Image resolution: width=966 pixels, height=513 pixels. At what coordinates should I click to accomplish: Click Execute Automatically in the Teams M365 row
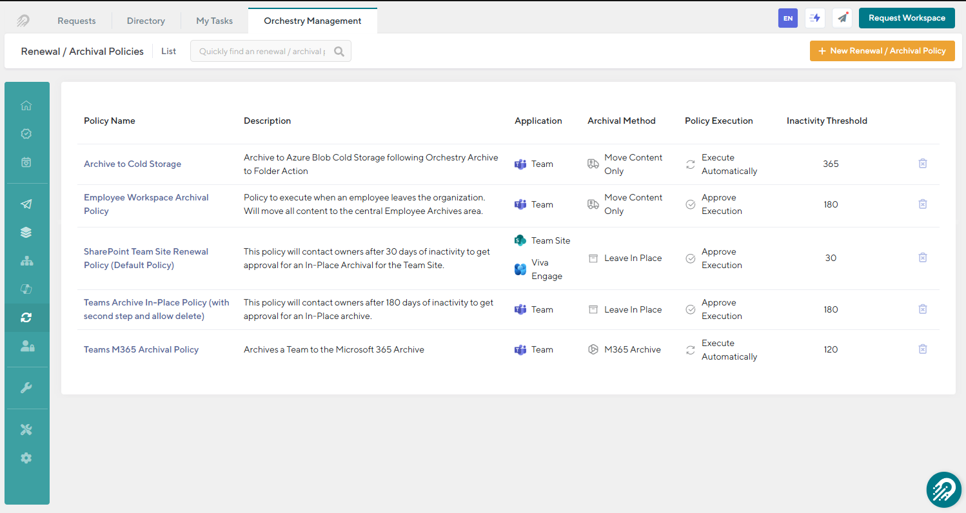point(729,350)
